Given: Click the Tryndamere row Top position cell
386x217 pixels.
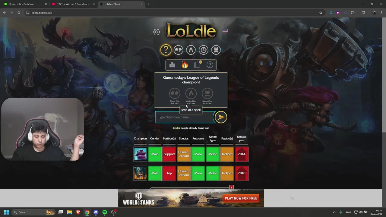Looking at the screenshot, I should 169,173.
